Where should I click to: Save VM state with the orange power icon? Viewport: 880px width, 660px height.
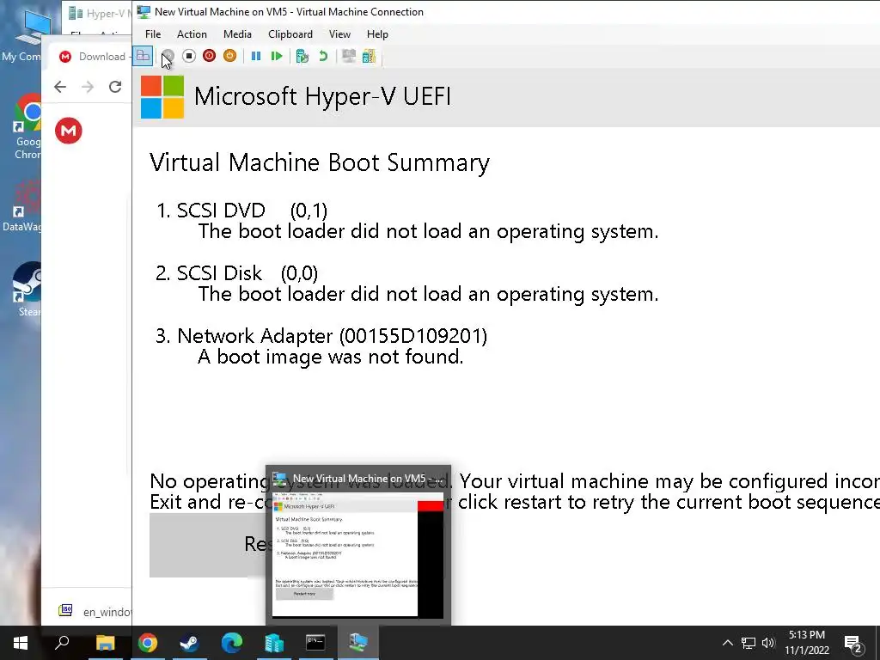[229, 56]
